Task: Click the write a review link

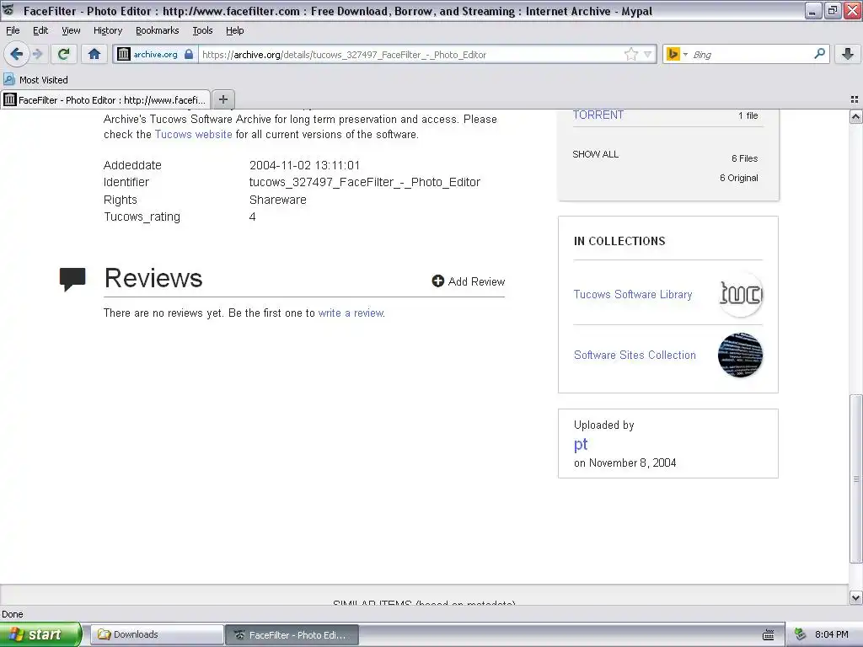Action: 351,313
